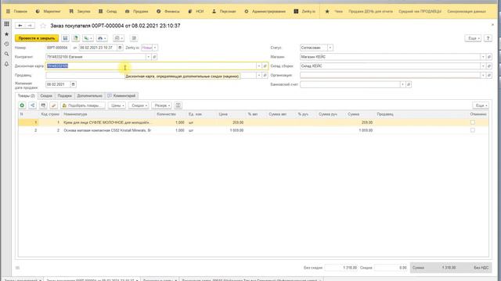Open Банковский счет record with open button
The image size is (501, 281).
point(409,84)
